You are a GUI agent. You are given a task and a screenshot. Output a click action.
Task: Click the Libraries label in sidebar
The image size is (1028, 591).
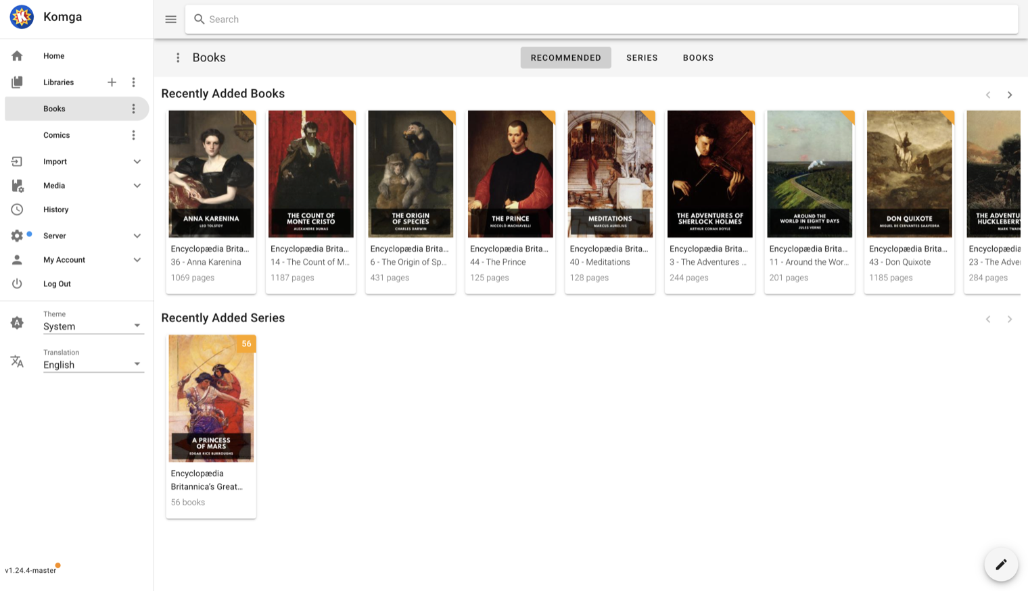[x=59, y=82]
